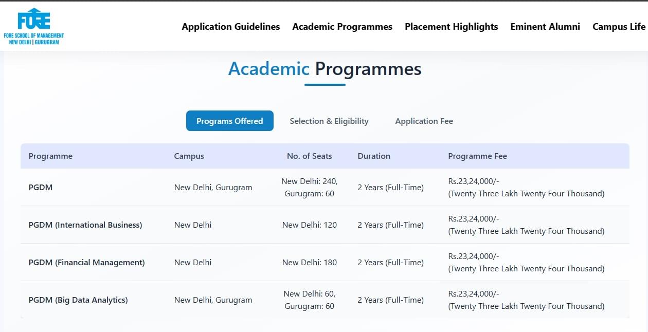Select PGDM (International Business) programme
648x332 pixels.
click(x=85, y=225)
